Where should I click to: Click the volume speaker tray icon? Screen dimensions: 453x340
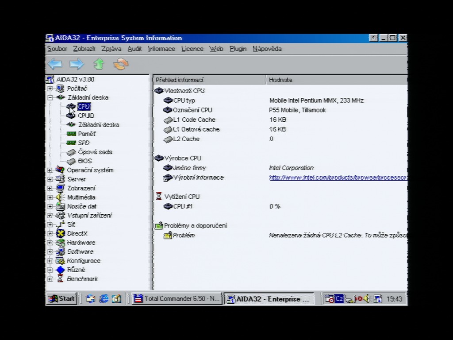[366, 298]
